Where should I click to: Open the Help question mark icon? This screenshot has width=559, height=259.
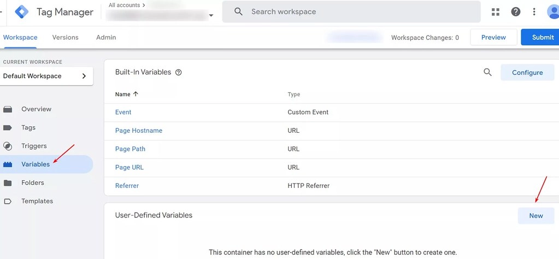pyautogui.click(x=515, y=11)
